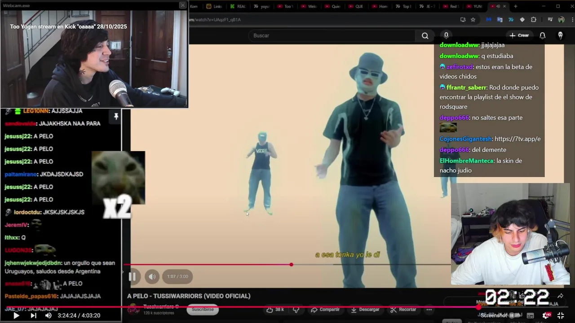
Task: Mute the outer player volume speaker
Action: pos(49,315)
